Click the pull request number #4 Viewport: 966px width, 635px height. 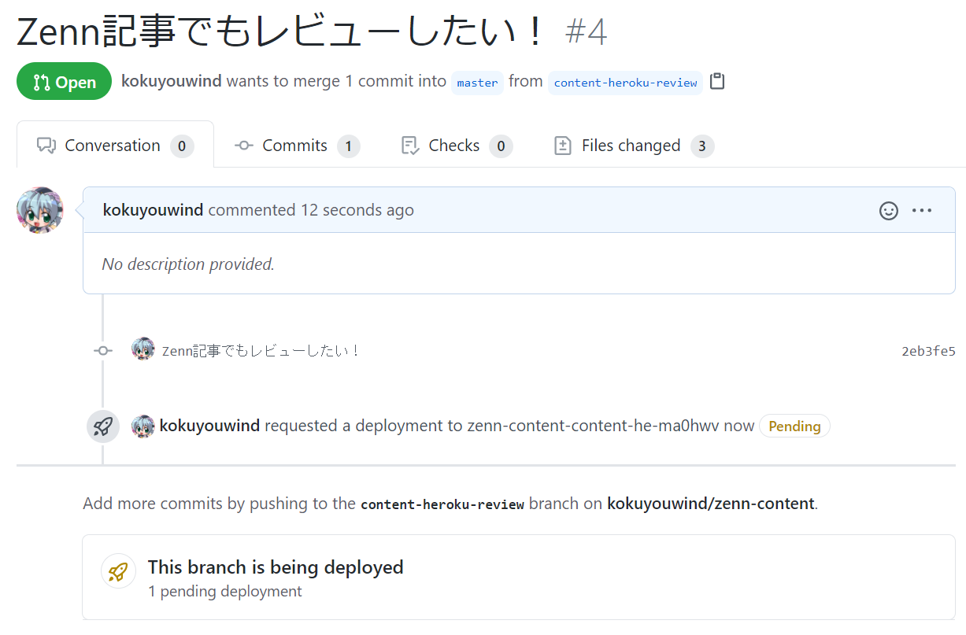(587, 32)
